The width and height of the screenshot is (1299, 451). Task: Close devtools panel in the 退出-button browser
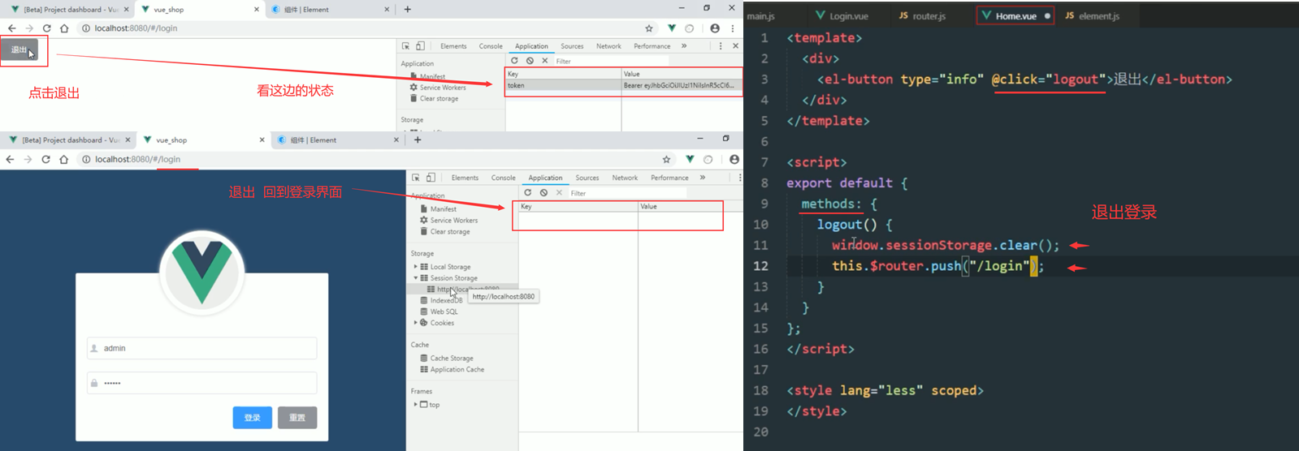click(735, 46)
